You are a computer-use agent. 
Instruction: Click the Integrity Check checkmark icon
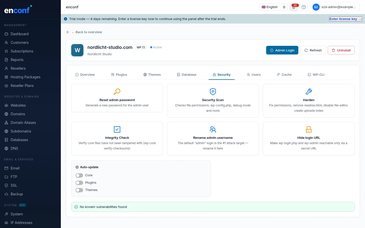117,129
